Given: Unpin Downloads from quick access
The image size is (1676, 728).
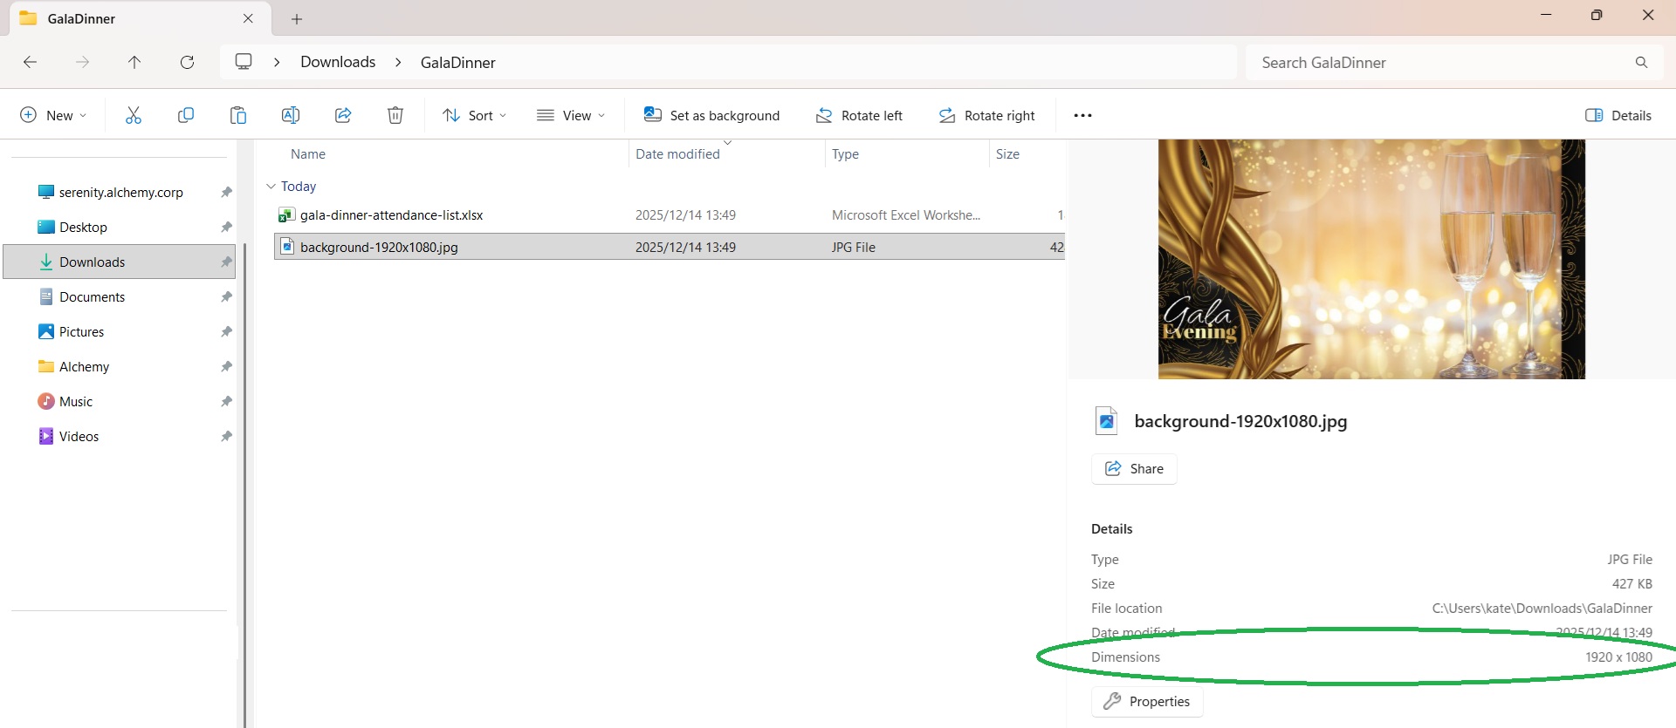Looking at the screenshot, I should point(226,262).
